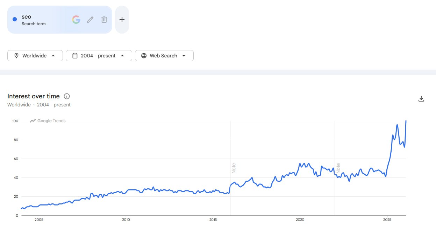The image size is (436, 230).
Task: Download the Interest over time data
Action: (421, 98)
